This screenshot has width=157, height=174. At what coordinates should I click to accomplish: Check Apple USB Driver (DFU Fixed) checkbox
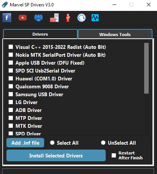(11, 63)
